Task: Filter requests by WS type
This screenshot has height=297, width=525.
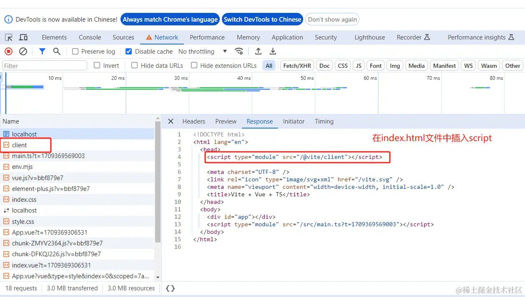Action: pos(469,66)
